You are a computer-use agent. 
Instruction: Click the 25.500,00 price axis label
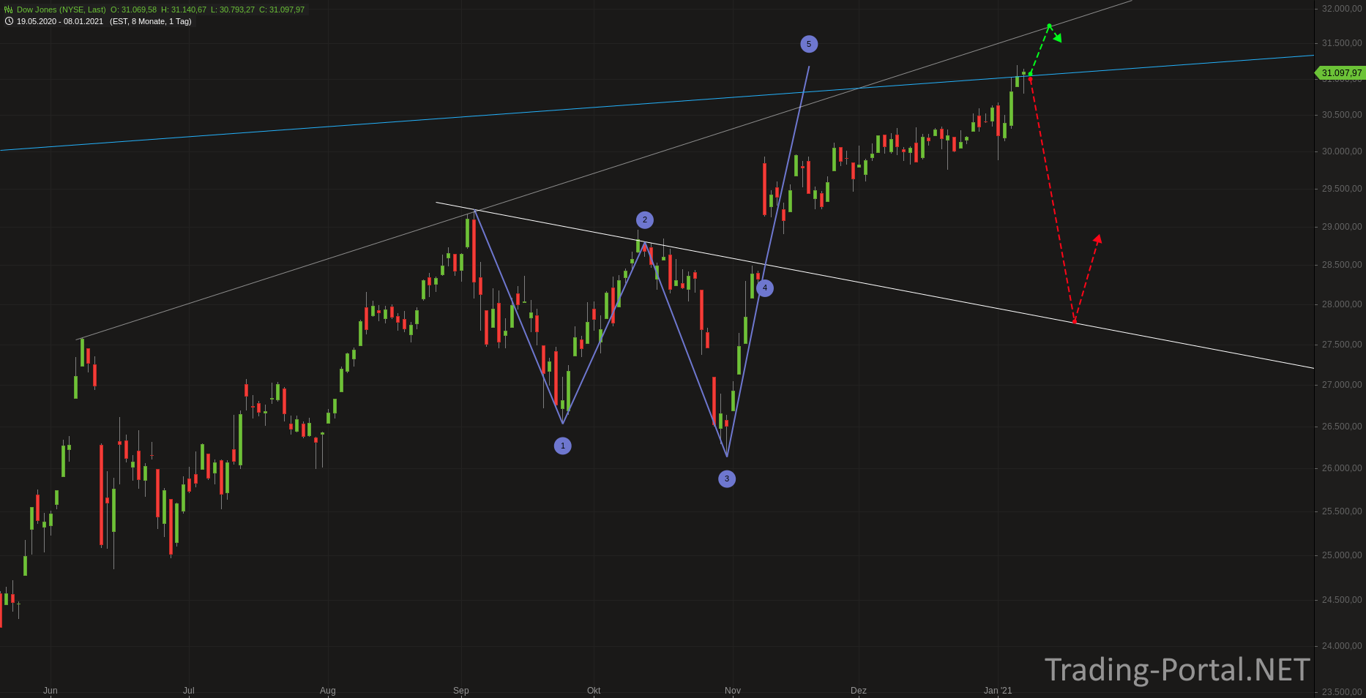pos(1342,511)
